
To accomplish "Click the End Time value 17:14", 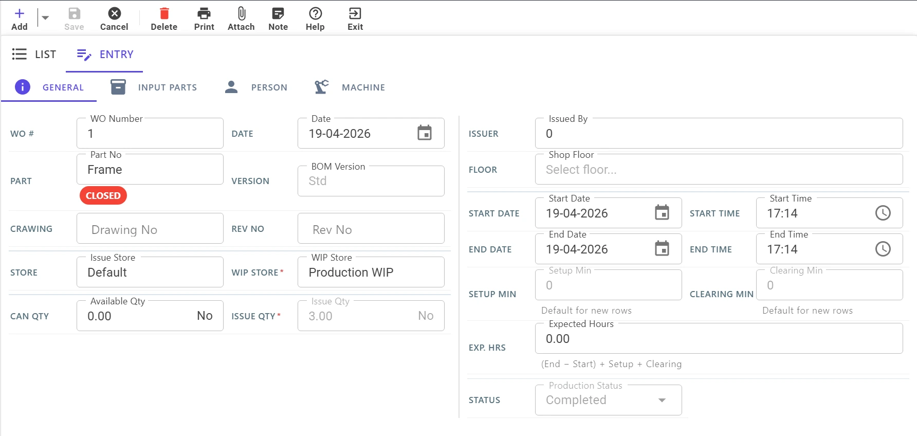I will coord(782,249).
